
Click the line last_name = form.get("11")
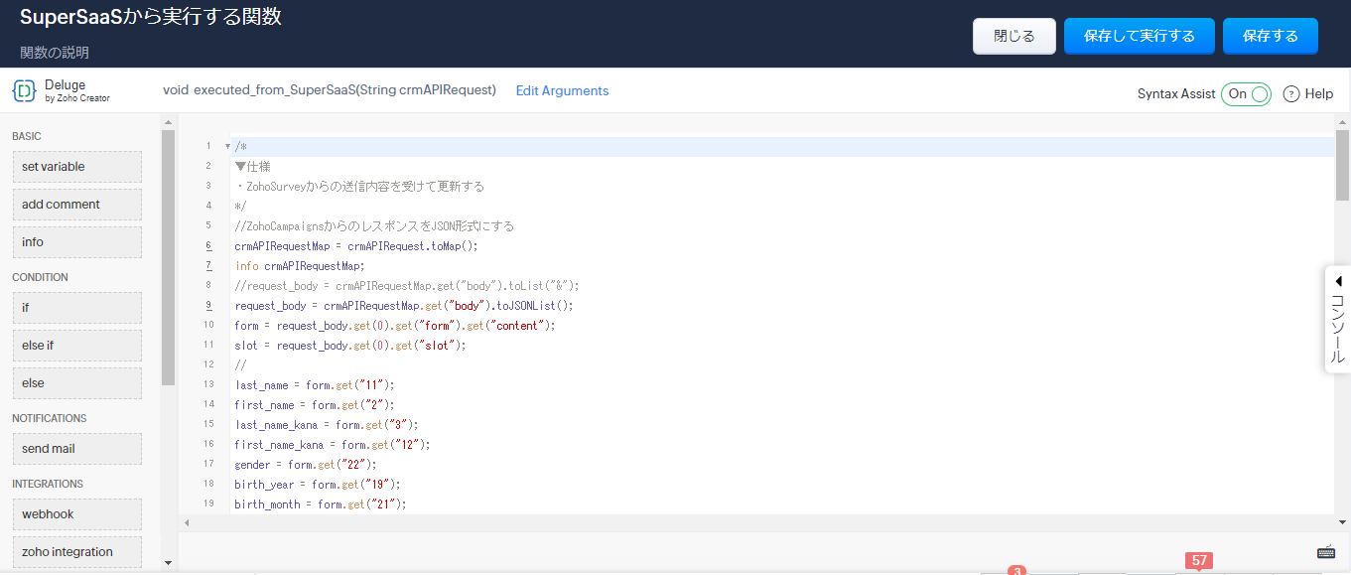pos(315,384)
